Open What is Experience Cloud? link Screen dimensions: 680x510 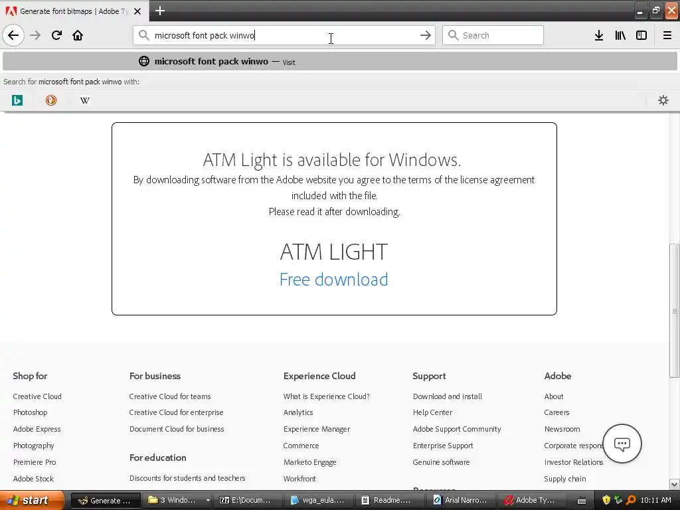pyautogui.click(x=327, y=396)
